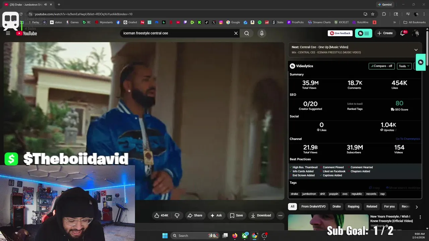Open the Stake bookmark
Viewport: 429px width, 241px height.
(278, 22)
